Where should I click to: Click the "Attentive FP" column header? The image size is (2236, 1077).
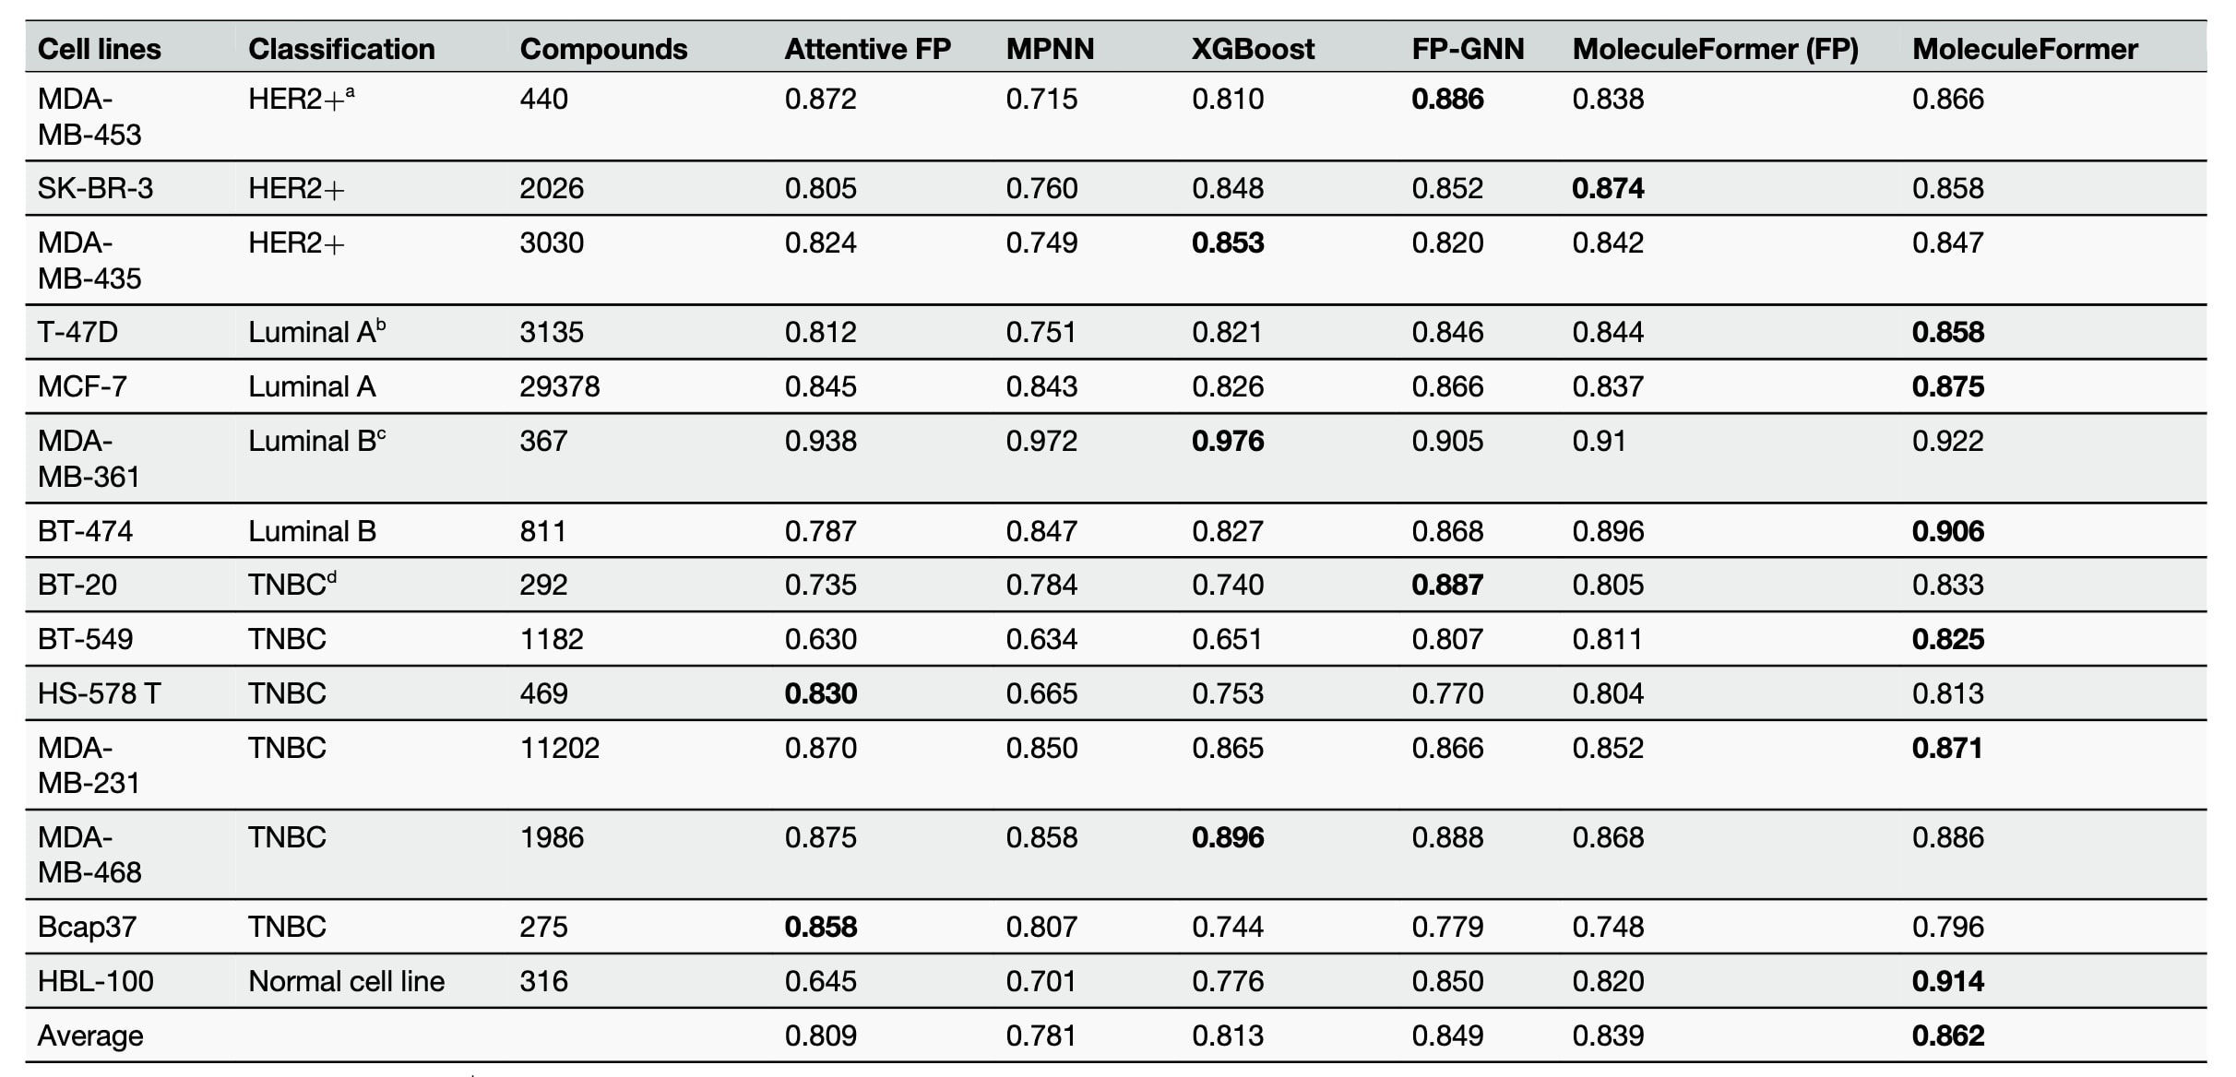point(867,49)
